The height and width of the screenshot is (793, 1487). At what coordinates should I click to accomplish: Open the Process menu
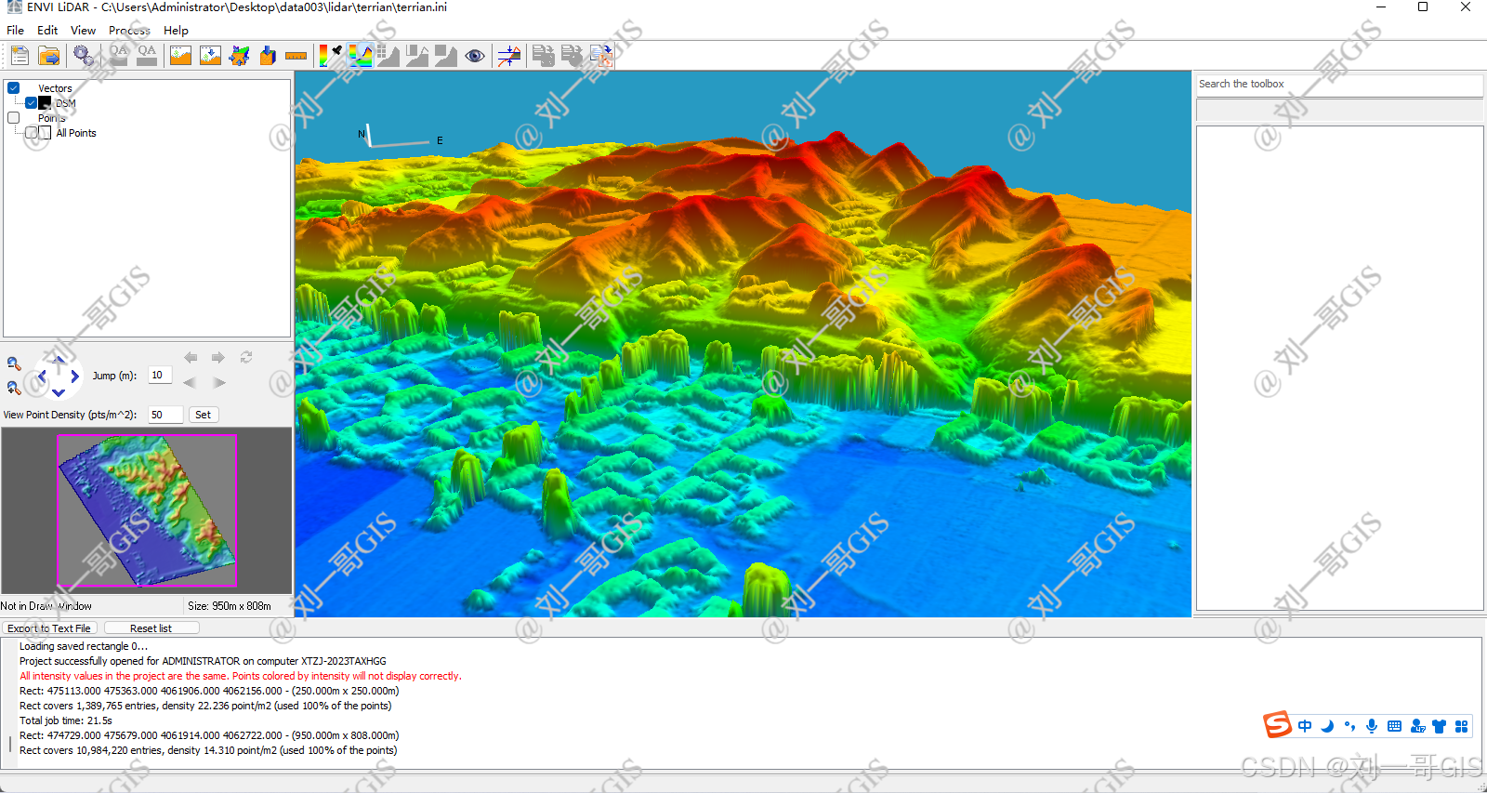[129, 30]
